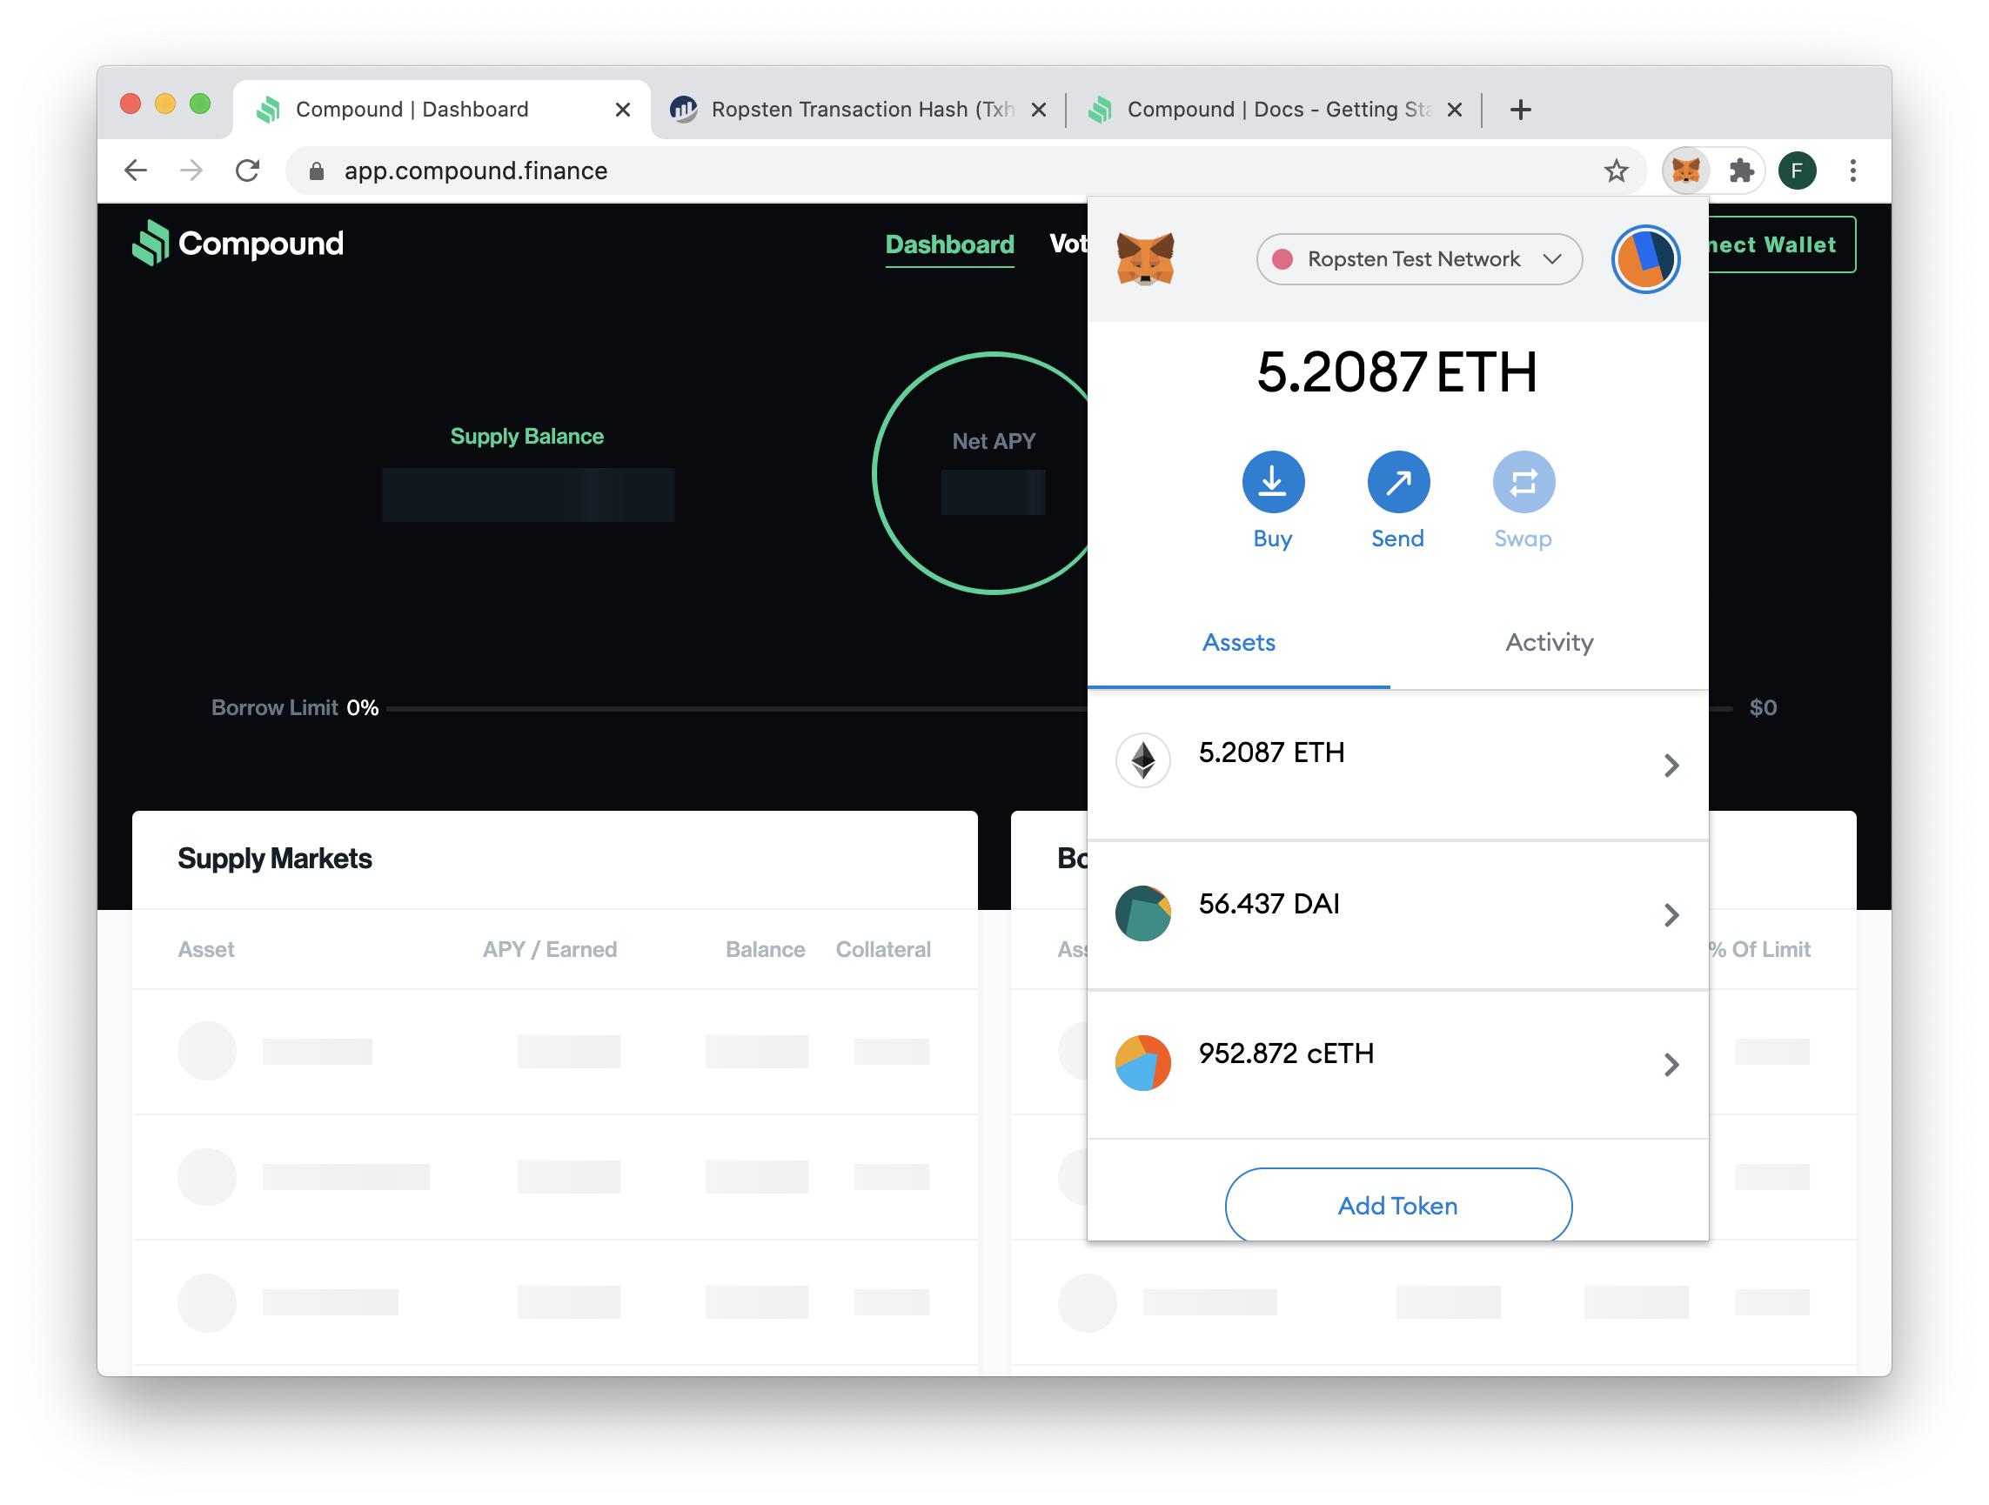Open the Dashboard nav link

[948, 244]
